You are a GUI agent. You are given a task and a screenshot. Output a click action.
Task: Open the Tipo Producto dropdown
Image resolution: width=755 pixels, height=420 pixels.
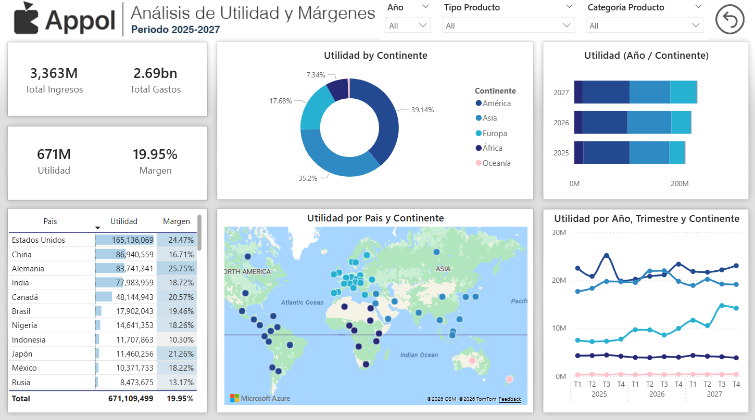508,24
